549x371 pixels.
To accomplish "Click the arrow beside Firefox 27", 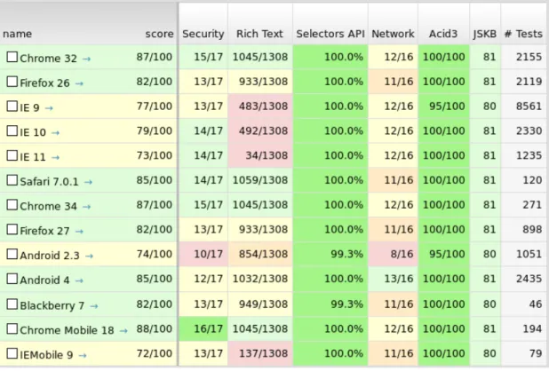I will (x=79, y=231).
